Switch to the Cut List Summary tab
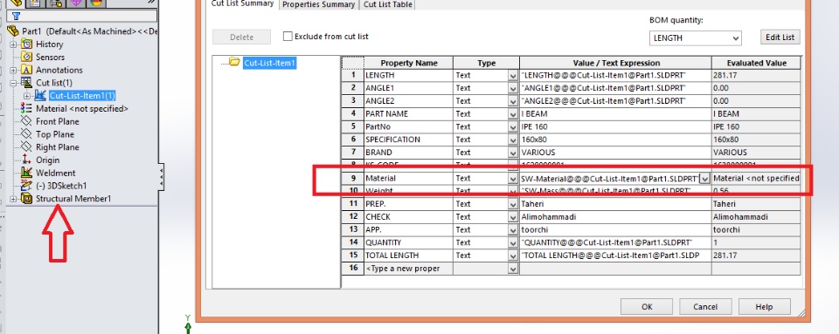 [x=242, y=3]
